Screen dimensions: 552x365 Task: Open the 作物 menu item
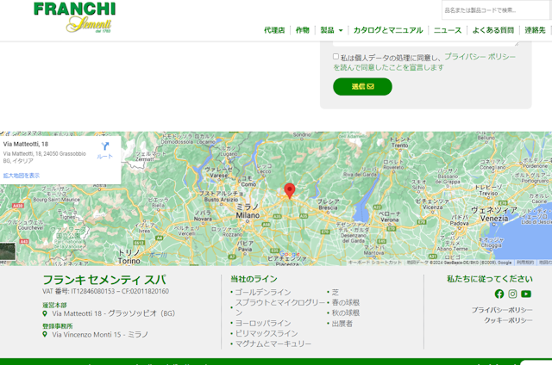click(303, 30)
